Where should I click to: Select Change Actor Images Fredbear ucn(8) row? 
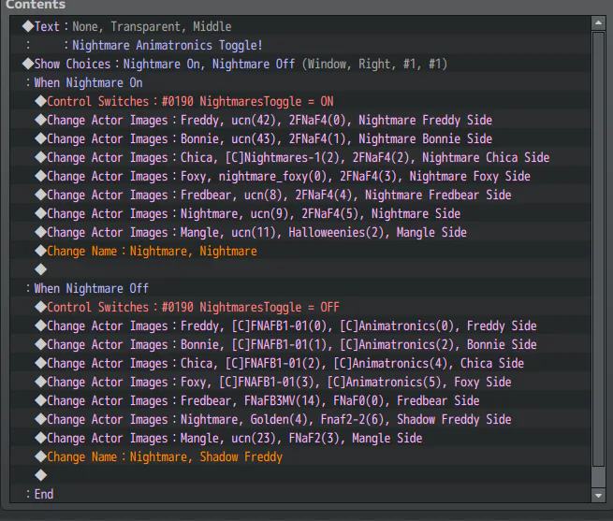[300, 195]
